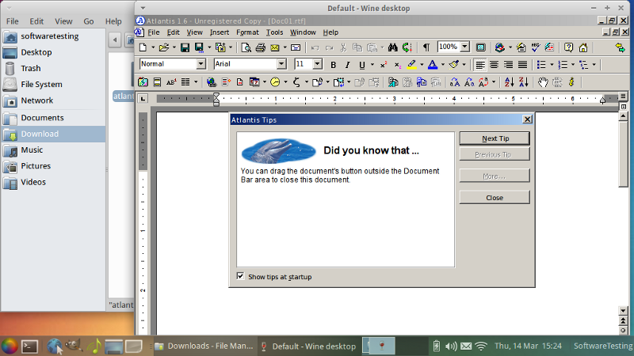
Task: Center-align the text
Action: (x=494, y=65)
